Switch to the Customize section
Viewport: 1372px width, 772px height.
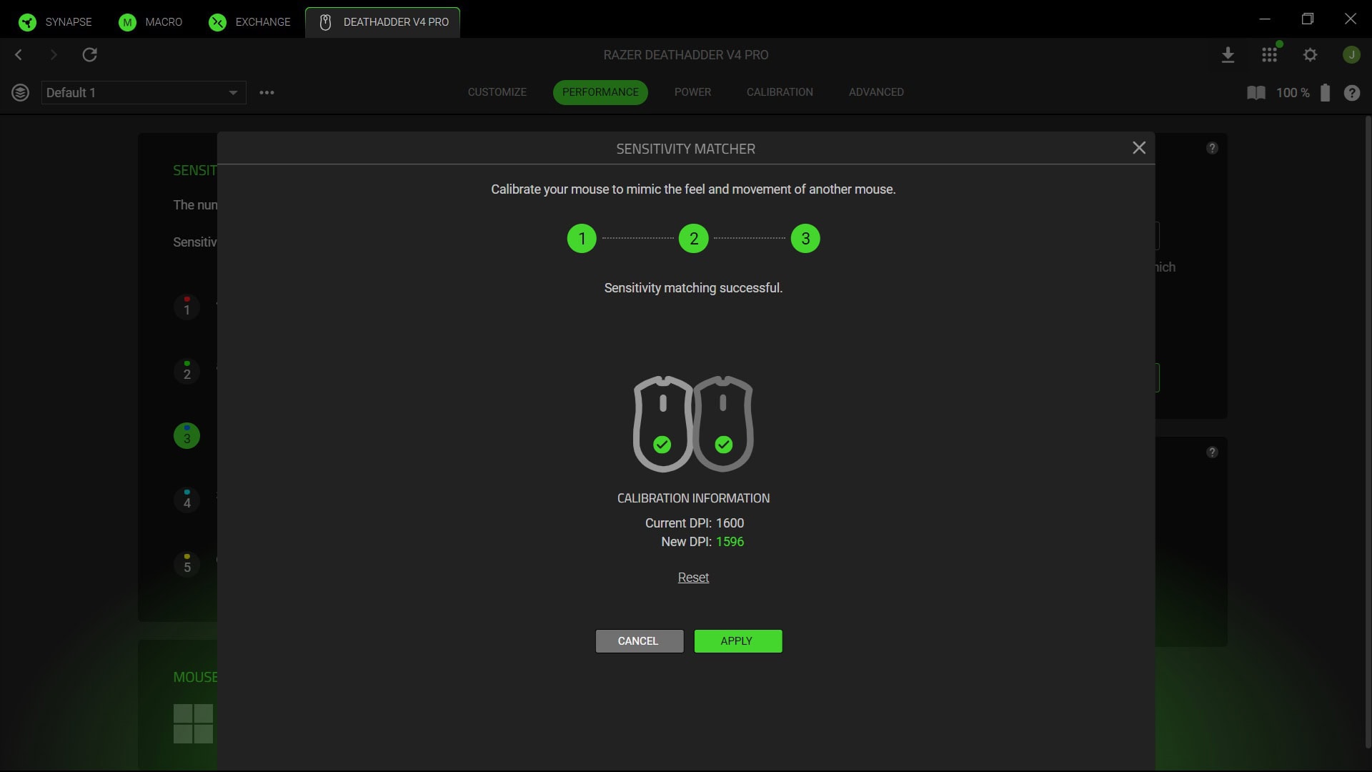(x=497, y=92)
